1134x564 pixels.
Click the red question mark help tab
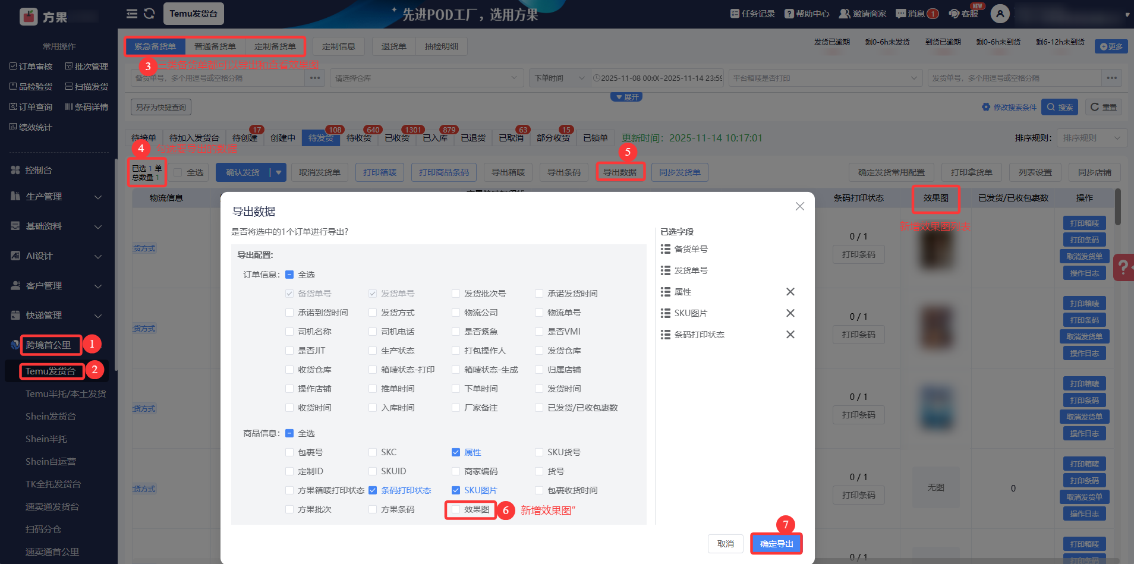(1123, 267)
